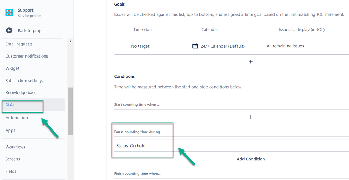Open Customer notifications settings

pyautogui.click(x=27, y=56)
